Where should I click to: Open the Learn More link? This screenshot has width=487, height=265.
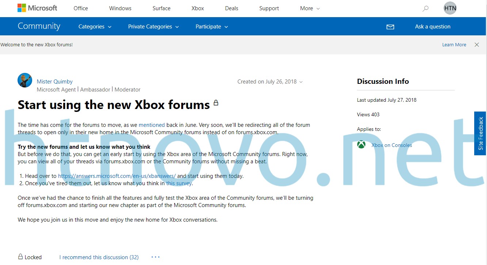[454, 44]
